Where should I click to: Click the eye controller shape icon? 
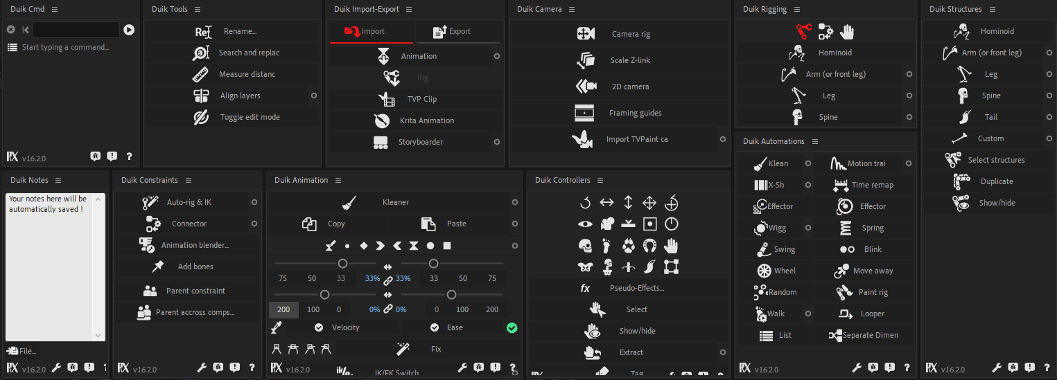click(586, 224)
